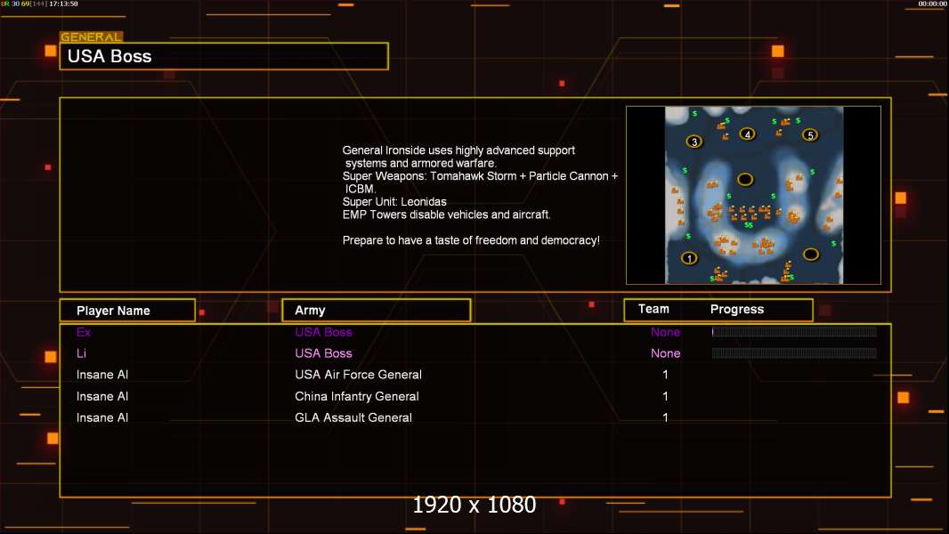Click the Team column header
Screen dimensions: 949x534
click(653, 309)
